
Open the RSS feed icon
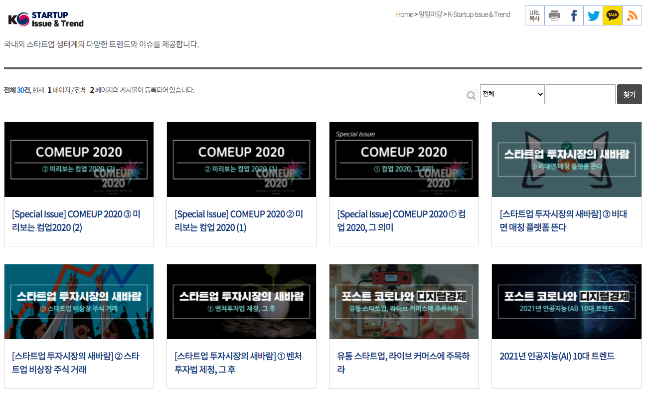point(632,15)
